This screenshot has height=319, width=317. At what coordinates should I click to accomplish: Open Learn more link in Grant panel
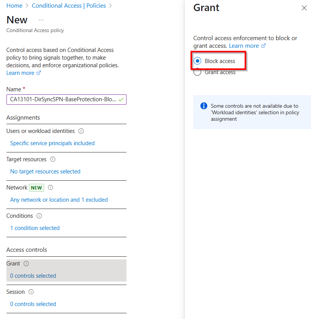[244, 46]
